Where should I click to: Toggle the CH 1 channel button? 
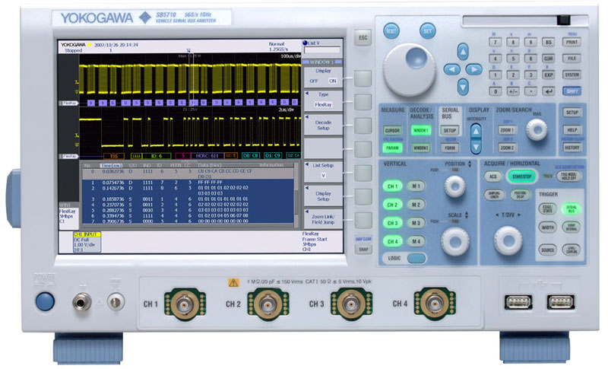392,186
